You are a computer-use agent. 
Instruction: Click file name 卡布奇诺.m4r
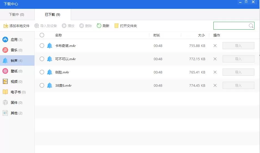click(x=65, y=46)
